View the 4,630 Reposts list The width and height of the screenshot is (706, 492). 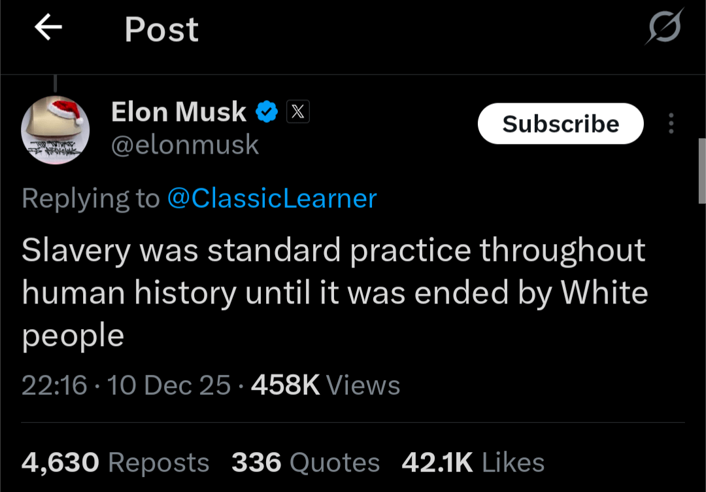pyautogui.click(x=115, y=463)
